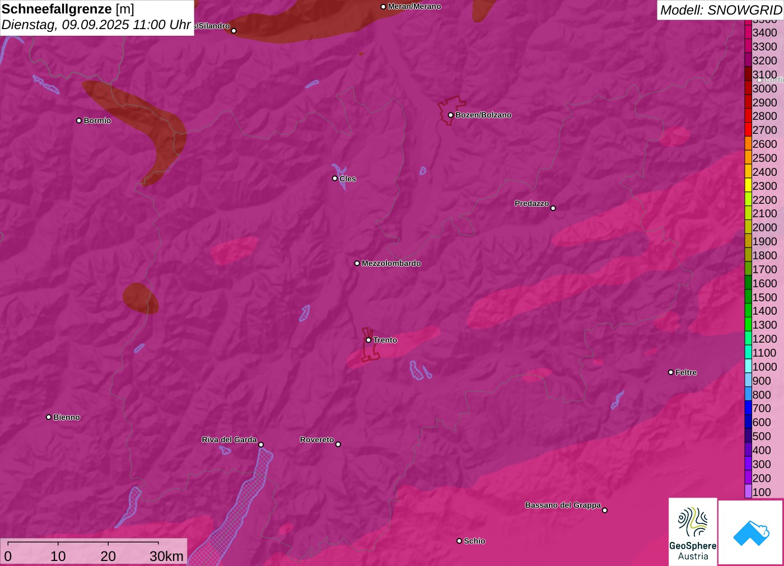This screenshot has height=566, width=784.
Task: Click the Bozen/Bolzano city marker dot
Action: (x=450, y=115)
